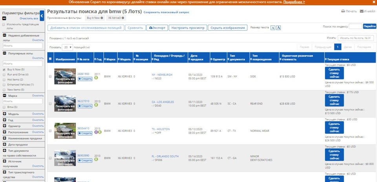Click Сохранить поисковый запрос link
The image size is (377, 182).
(x=167, y=12)
